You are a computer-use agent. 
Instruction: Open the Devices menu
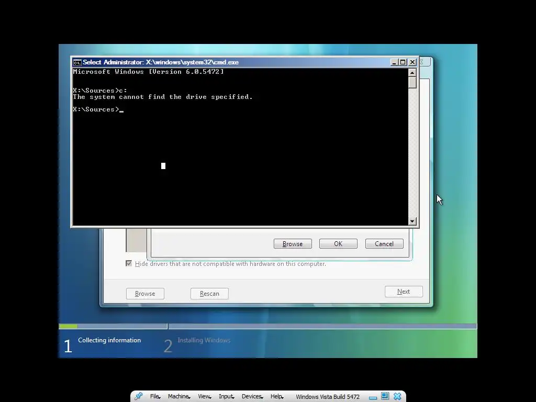[252, 396]
